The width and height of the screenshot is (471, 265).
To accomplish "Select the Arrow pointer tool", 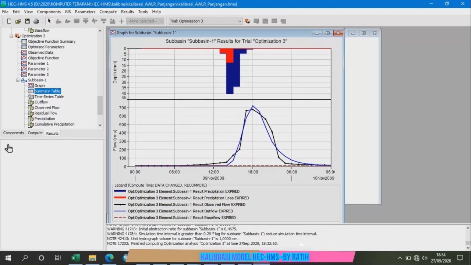I will click(50, 21).
